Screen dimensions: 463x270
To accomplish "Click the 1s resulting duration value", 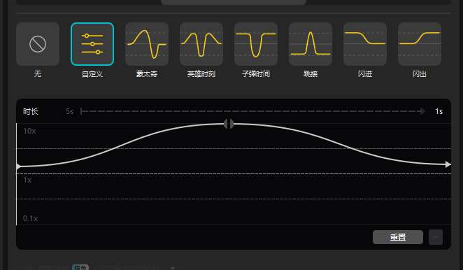I will pos(439,111).
